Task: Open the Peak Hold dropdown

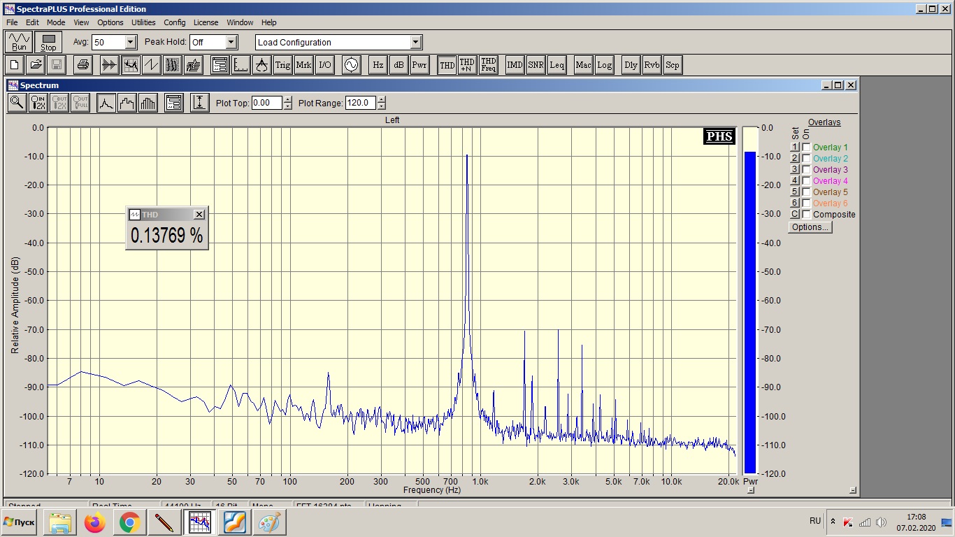Action: (x=231, y=43)
